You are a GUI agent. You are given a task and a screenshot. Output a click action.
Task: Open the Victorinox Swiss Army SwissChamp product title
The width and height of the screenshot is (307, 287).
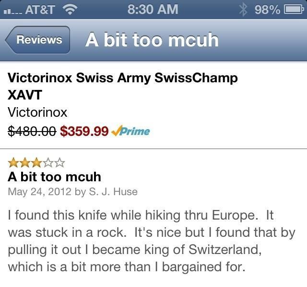pyautogui.click(x=122, y=86)
